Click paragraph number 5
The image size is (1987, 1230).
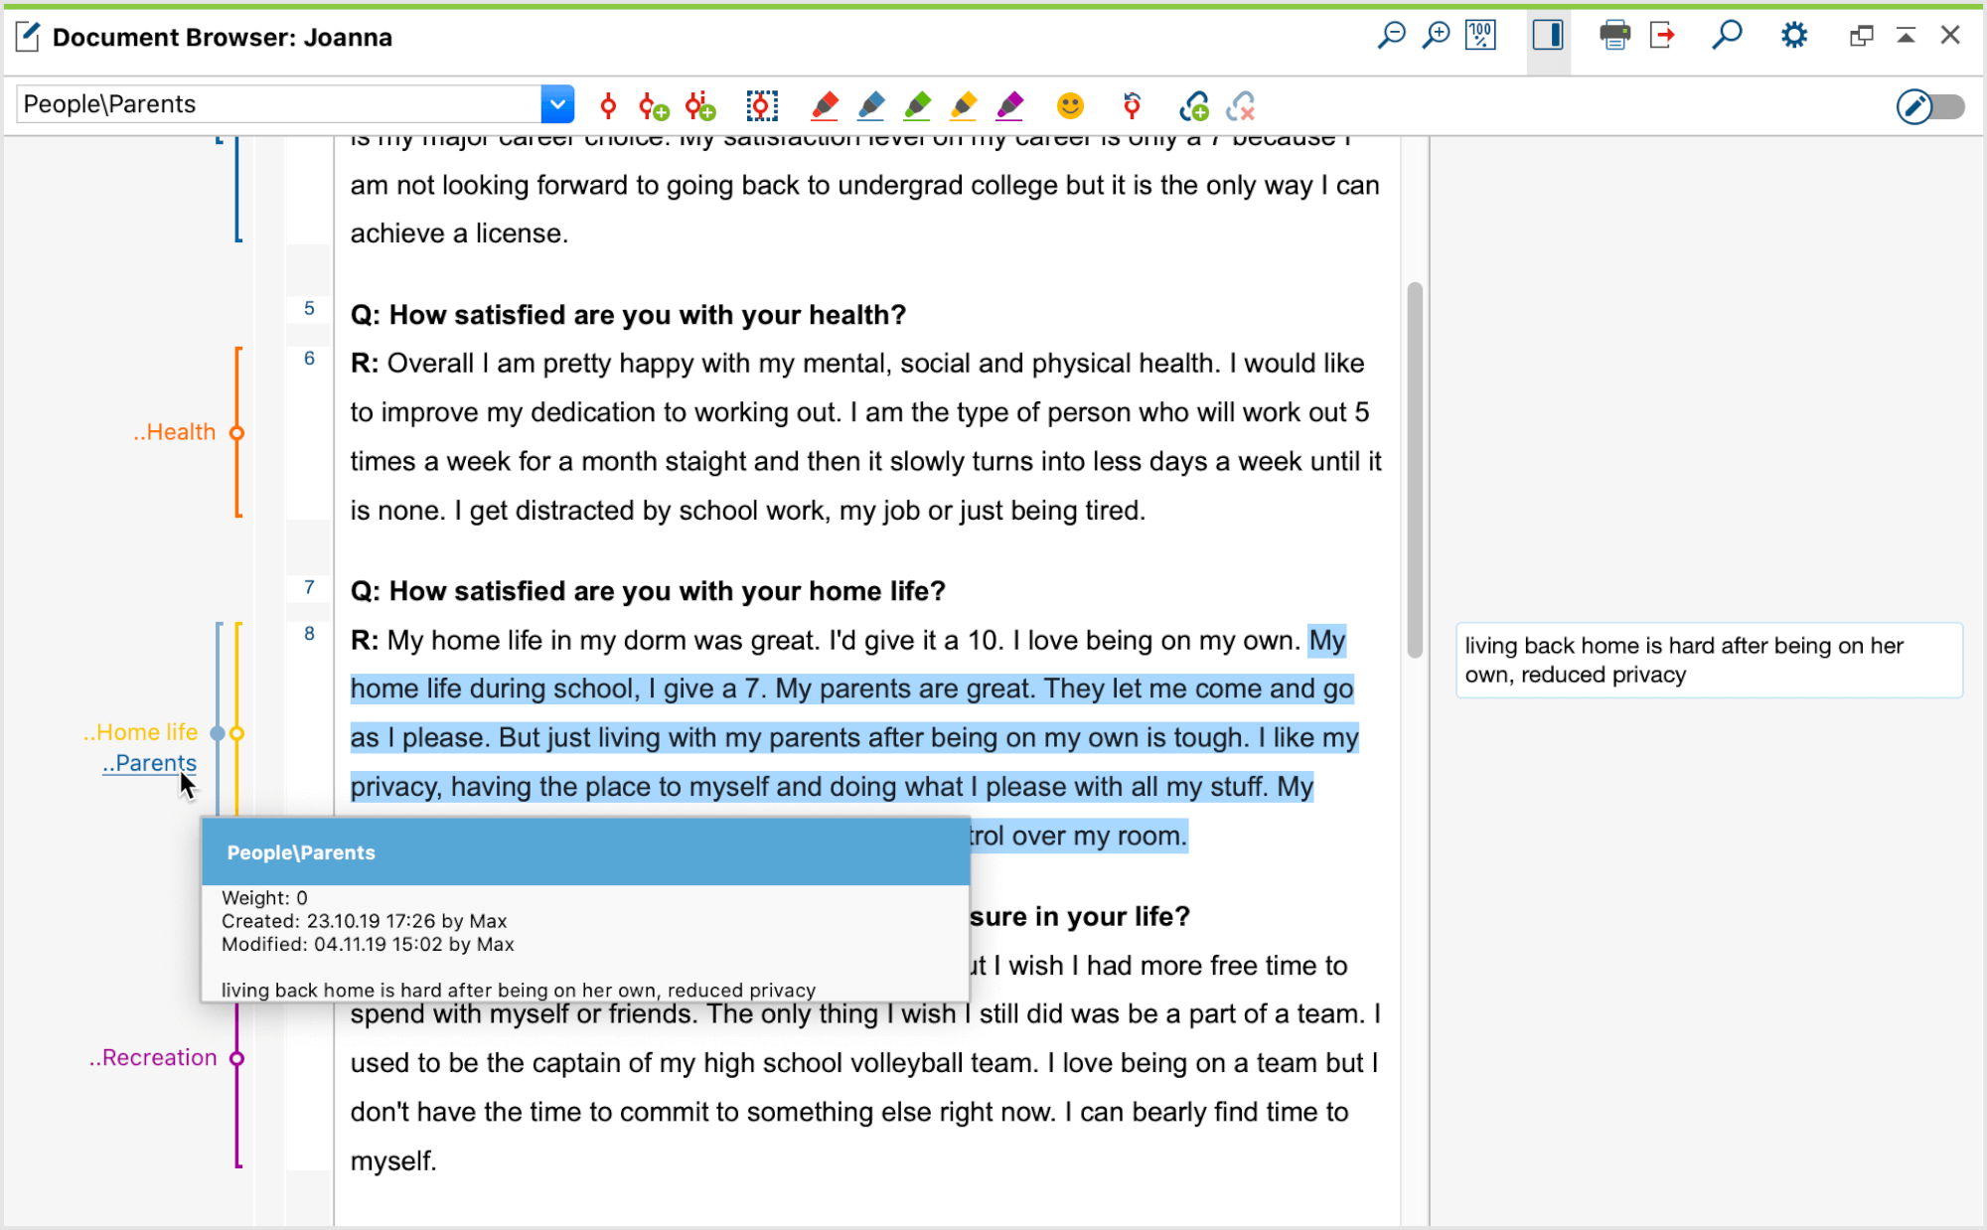pyautogui.click(x=309, y=308)
